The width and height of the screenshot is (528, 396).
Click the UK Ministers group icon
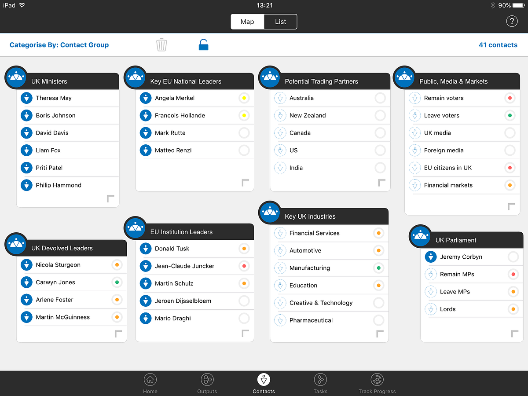(x=16, y=77)
